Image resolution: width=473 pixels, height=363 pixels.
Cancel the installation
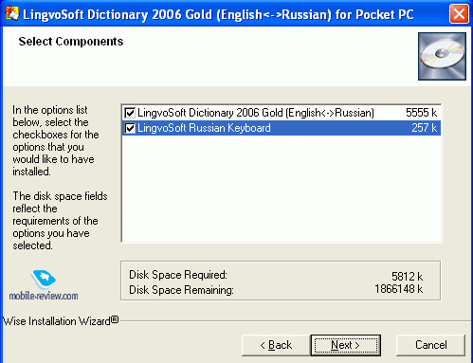pos(430,345)
